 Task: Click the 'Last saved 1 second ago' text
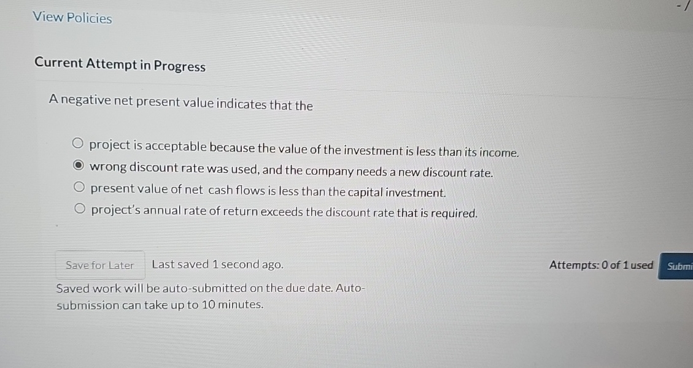point(217,264)
